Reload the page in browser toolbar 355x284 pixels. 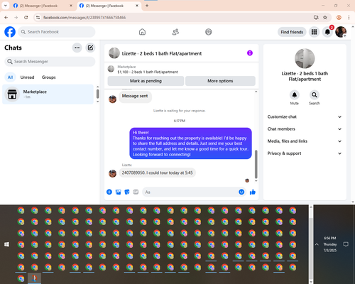(26, 18)
